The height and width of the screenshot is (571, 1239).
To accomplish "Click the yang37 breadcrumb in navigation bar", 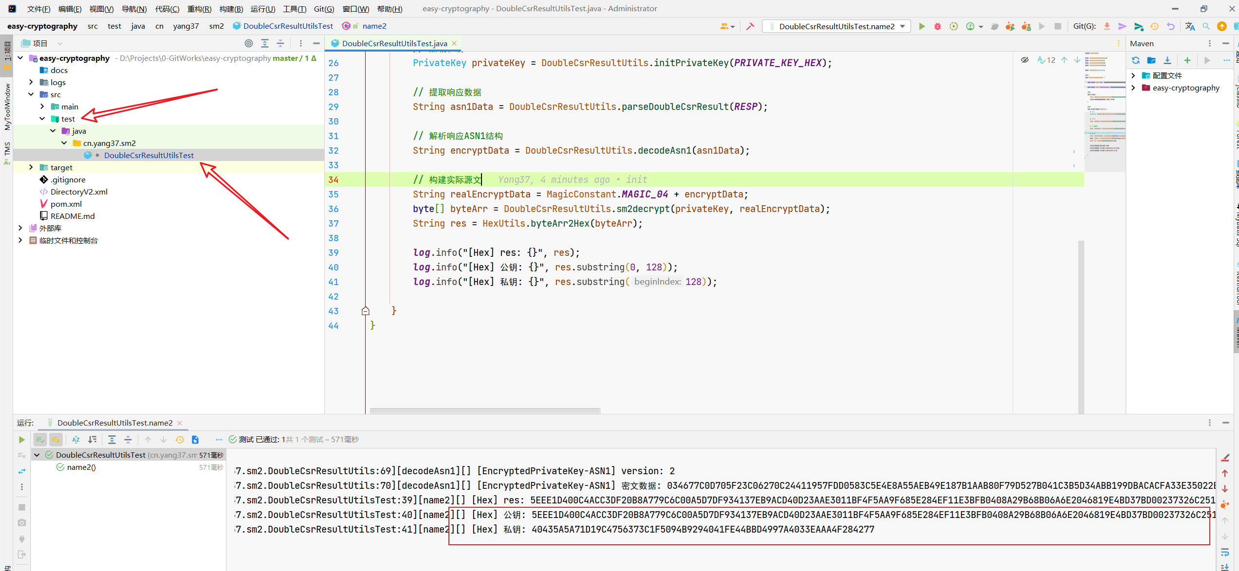I will coord(185,26).
